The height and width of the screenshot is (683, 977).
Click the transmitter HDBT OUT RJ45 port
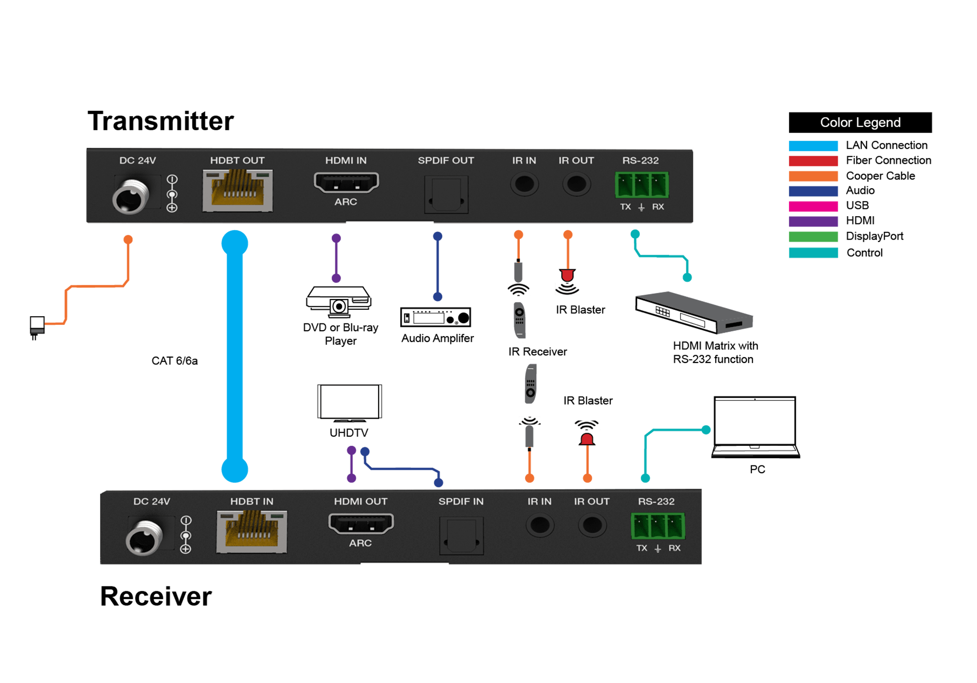237,191
